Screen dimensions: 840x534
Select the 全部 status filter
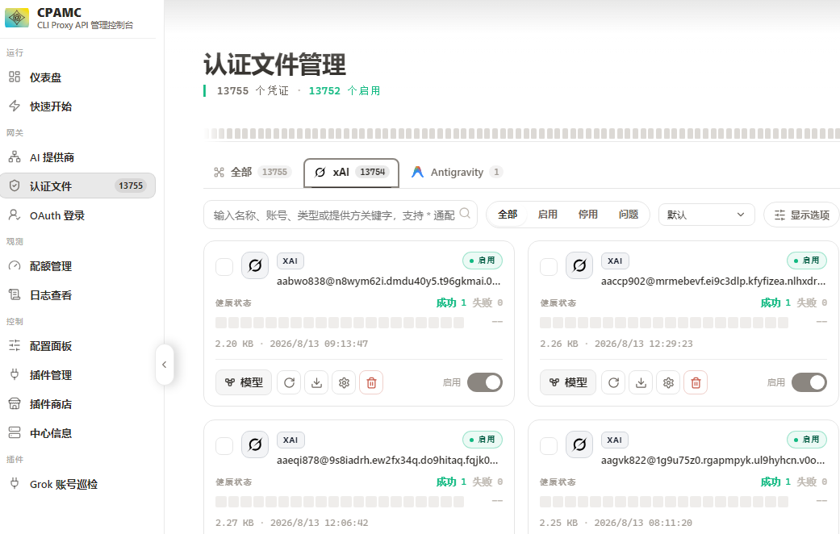click(x=508, y=215)
